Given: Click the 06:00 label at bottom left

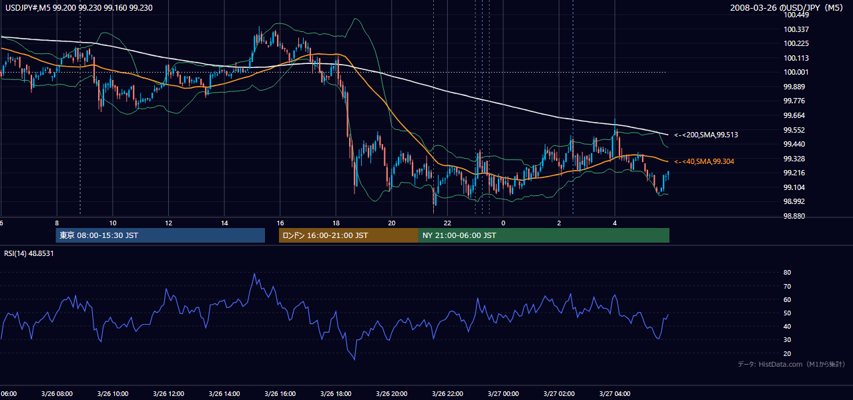Looking at the screenshot, I should [8, 393].
